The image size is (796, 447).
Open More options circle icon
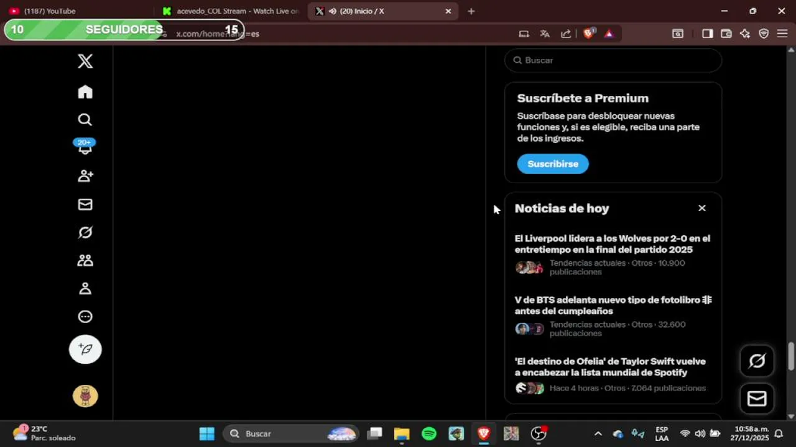(85, 317)
